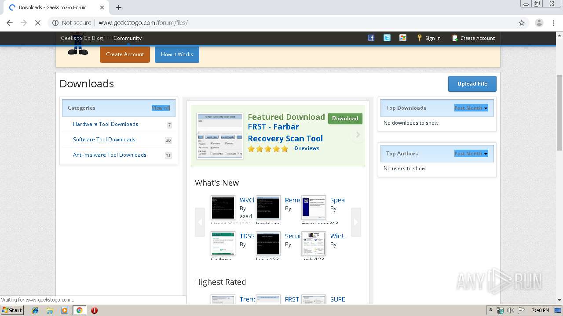Viewport: 563px width, 316px height.
Task: View the Not secure site info icon
Action: 55,23
